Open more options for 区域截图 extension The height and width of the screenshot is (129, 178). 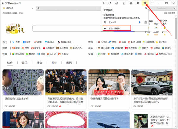(x=146, y=22)
